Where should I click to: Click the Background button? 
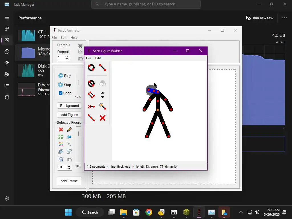[70, 106]
